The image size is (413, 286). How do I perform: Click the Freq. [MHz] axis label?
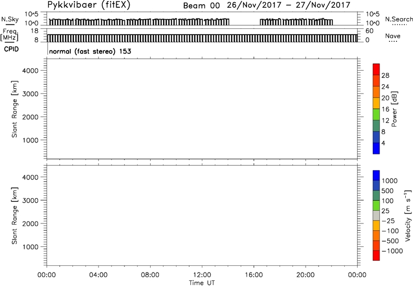[x=9, y=35]
